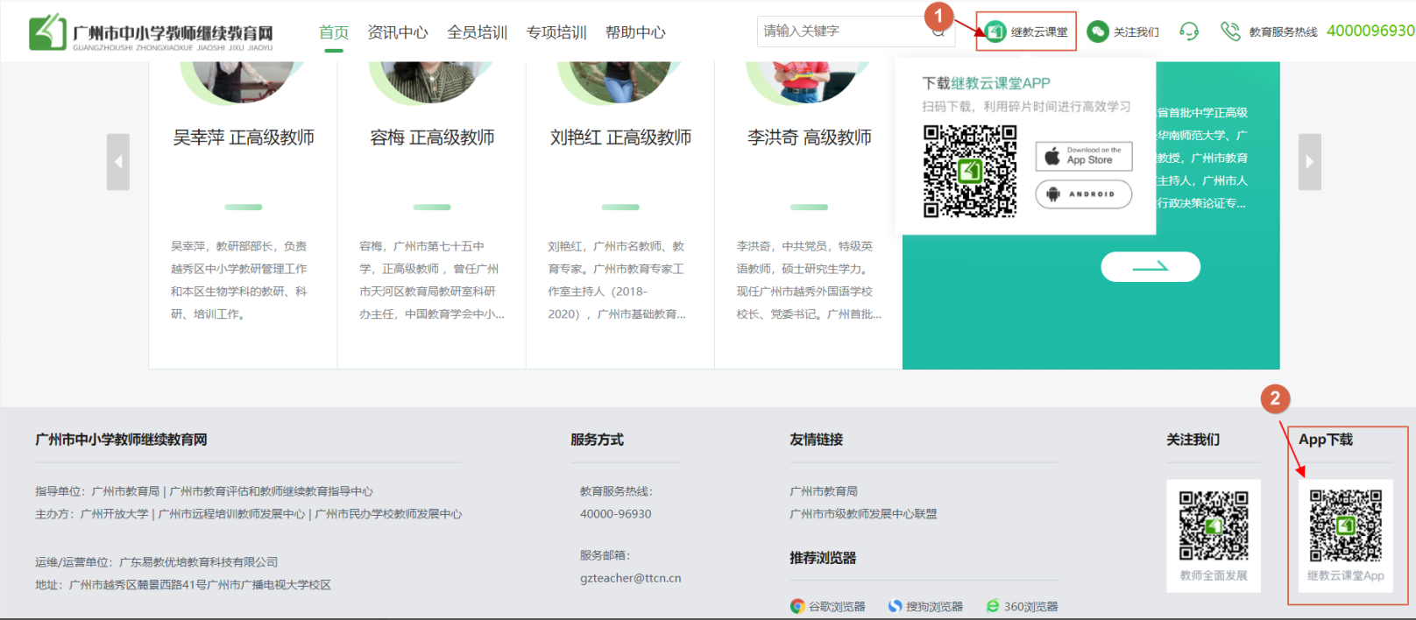Screen dimensions: 1416x620
Task: Click the phone hotline icon
Action: (1230, 32)
